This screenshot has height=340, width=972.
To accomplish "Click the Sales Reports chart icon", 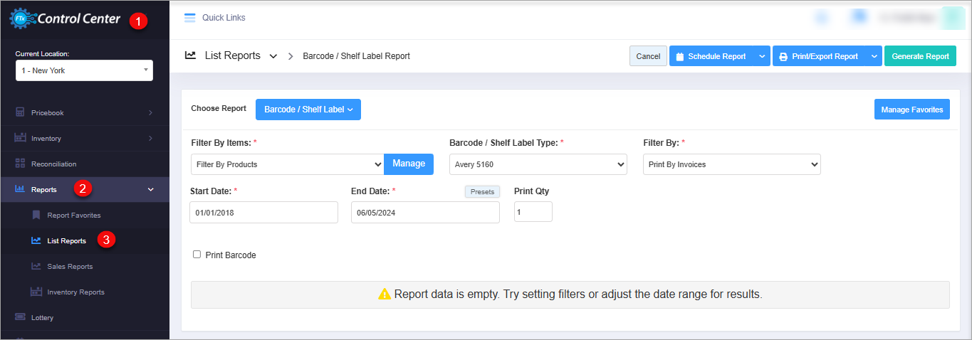I will click(36, 266).
